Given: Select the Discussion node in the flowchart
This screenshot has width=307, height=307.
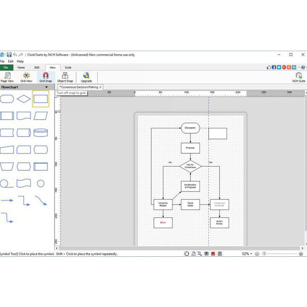Looking at the screenshot, I should point(190,128).
